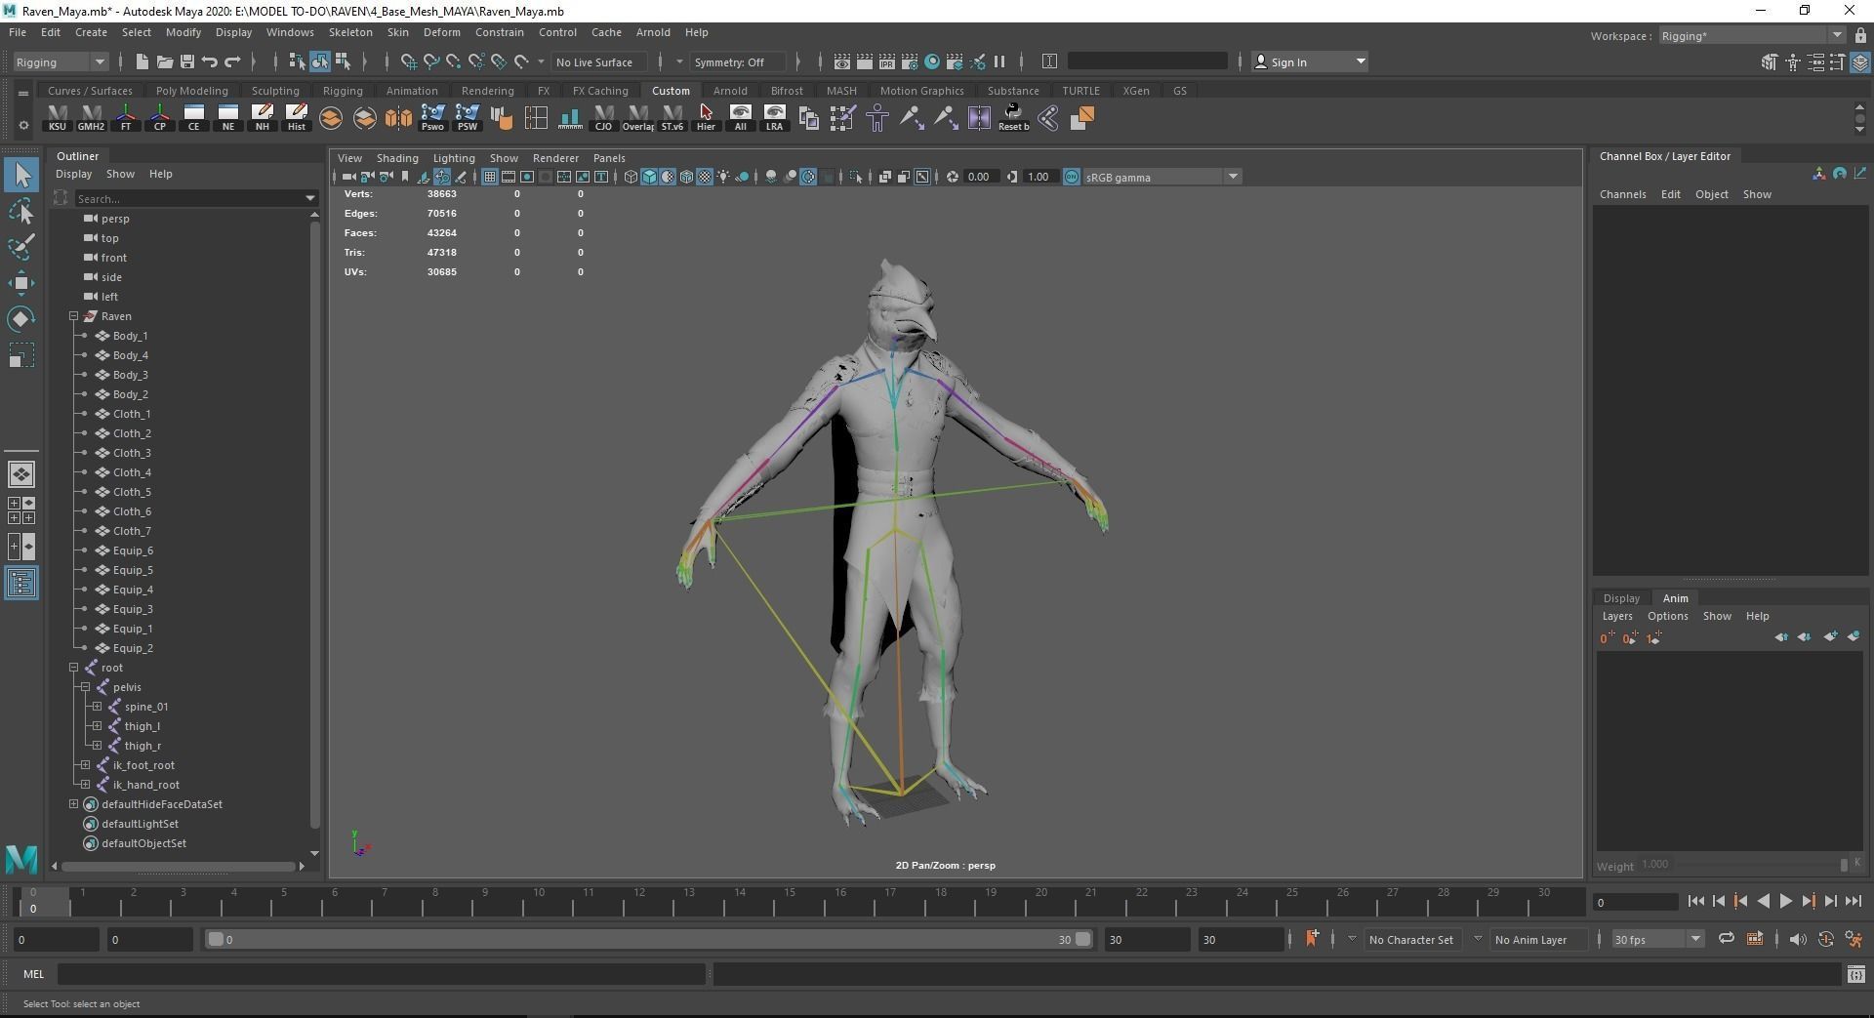The height and width of the screenshot is (1018, 1874).
Task: Click the GMH2 shelf button
Action: pyautogui.click(x=91, y=118)
